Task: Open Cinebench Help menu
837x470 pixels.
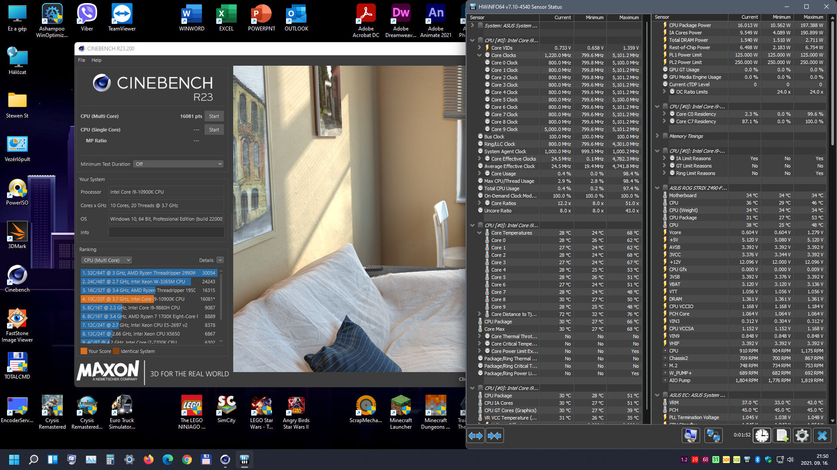Action: click(96, 60)
